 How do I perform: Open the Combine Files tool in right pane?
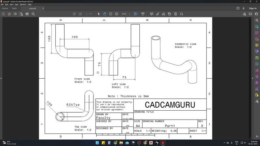(257, 52)
